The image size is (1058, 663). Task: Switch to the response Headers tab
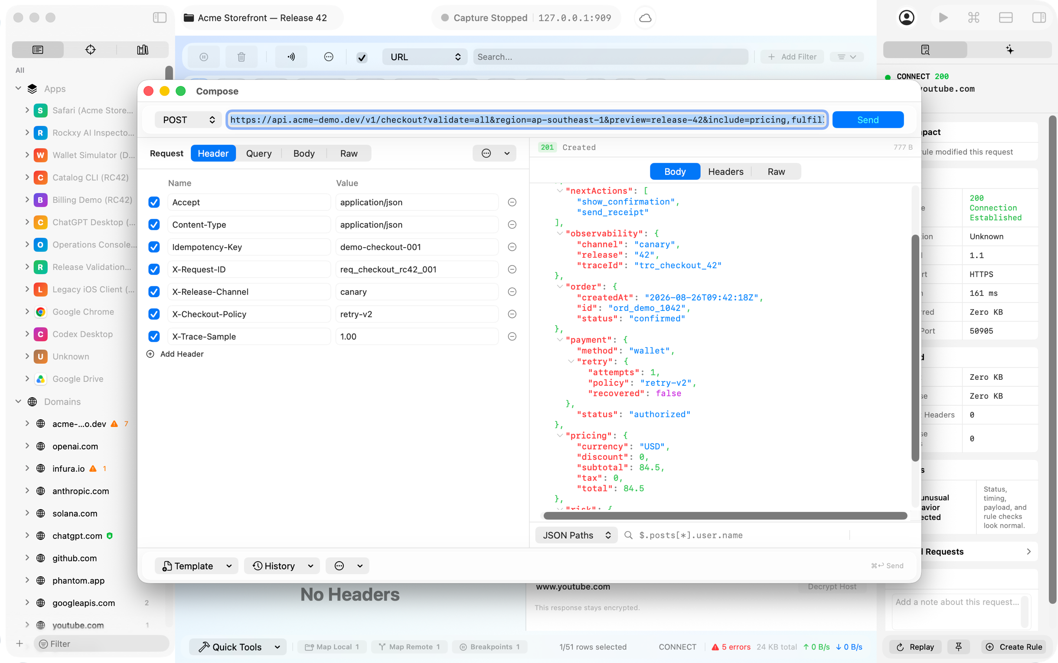coord(726,171)
